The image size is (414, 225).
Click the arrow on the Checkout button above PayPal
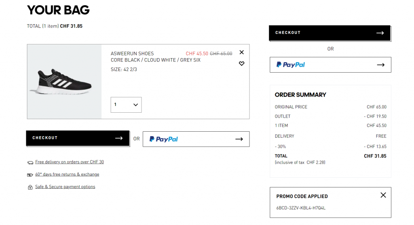380,33
